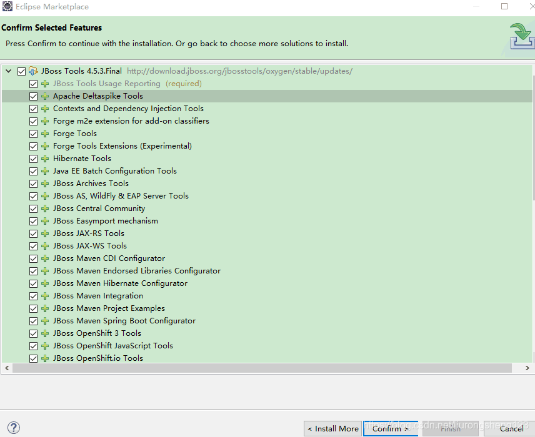Click the right arrow of horizontal scrollbar
535x437 pixels.
[527, 368]
